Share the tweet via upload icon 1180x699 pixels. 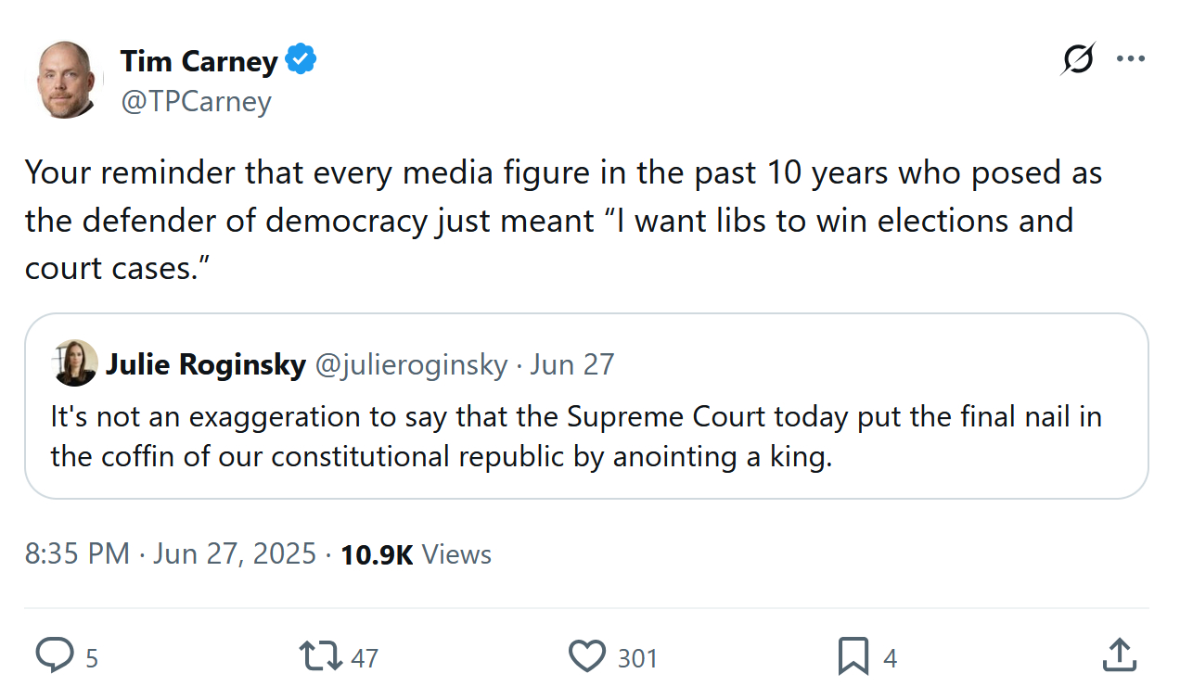tap(1120, 655)
